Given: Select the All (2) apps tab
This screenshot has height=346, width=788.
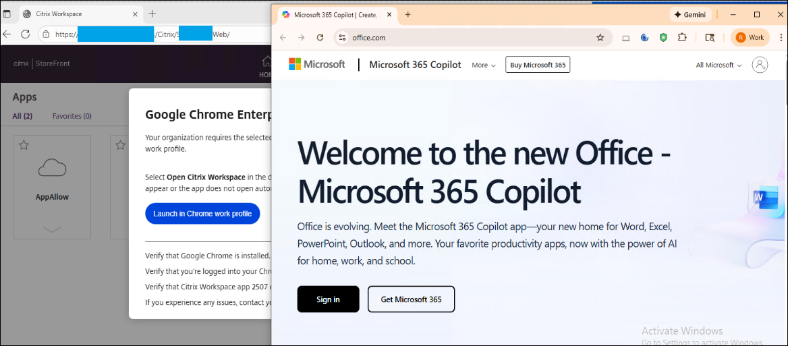Looking at the screenshot, I should [22, 116].
